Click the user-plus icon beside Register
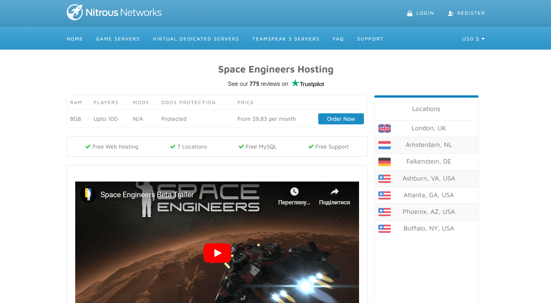The height and width of the screenshot is (303, 551). tap(450, 13)
